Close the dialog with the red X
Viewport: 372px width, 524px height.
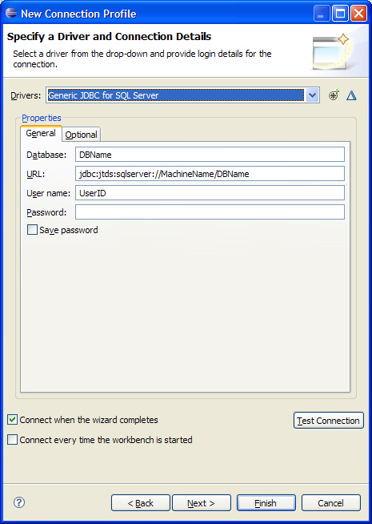coord(358,14)
